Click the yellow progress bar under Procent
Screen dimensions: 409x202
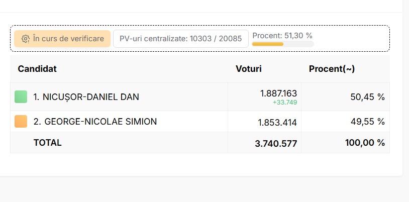(283, 44)
